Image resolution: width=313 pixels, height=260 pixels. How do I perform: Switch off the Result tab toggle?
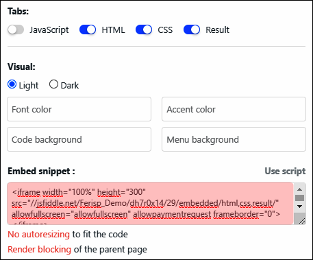(x=192, y=29)
